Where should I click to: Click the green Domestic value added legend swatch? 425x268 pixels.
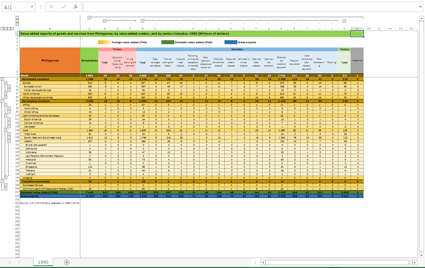[168, 42]
